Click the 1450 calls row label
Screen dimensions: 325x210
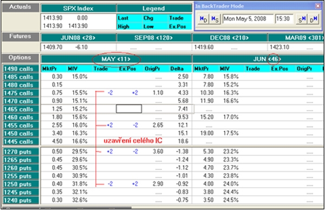click(x=21, y=133)
